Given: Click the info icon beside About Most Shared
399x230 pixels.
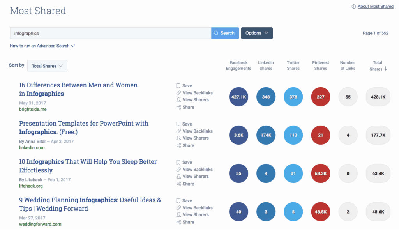Looking at the screenshot, I should (354, 6).
